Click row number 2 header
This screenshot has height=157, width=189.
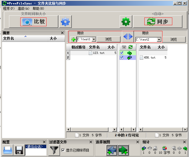coord(68,57)
